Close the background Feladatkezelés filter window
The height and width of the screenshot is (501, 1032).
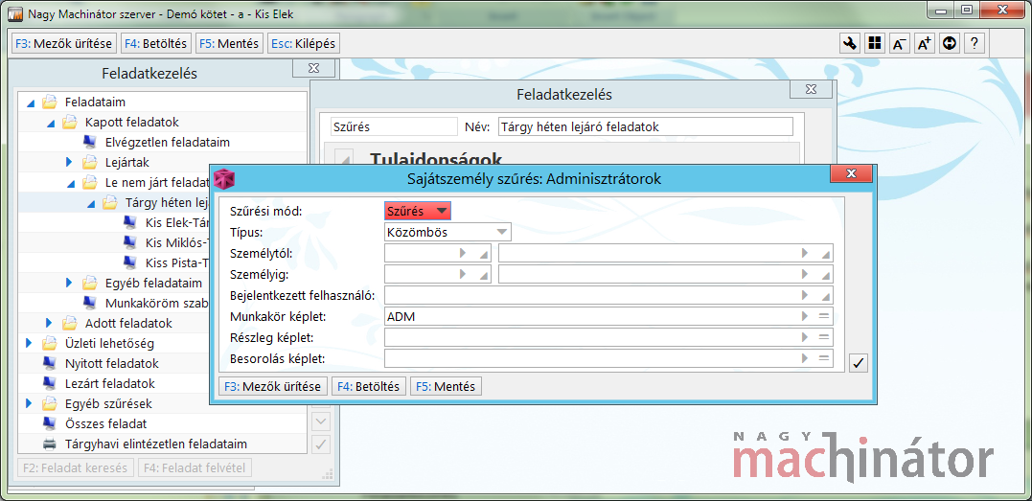813,89
